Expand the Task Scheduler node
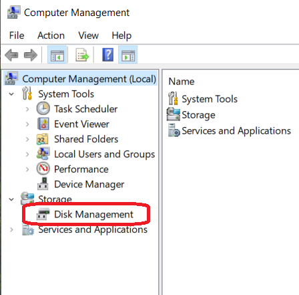The height and width of the screenshot is (295, 299). coord(27,109)
